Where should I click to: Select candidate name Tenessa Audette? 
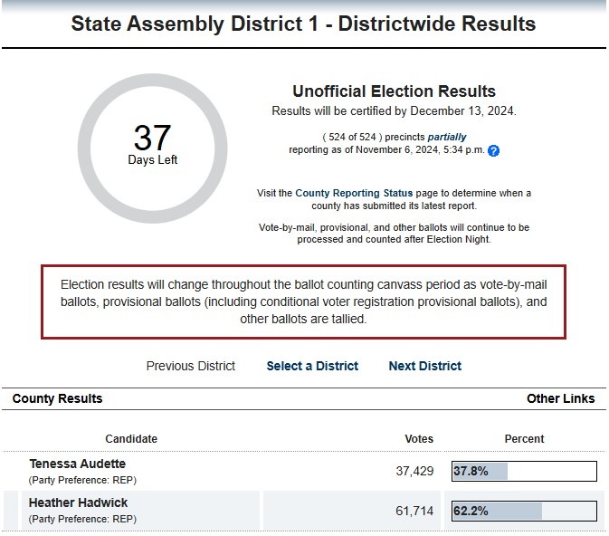[x=78, y=464]
